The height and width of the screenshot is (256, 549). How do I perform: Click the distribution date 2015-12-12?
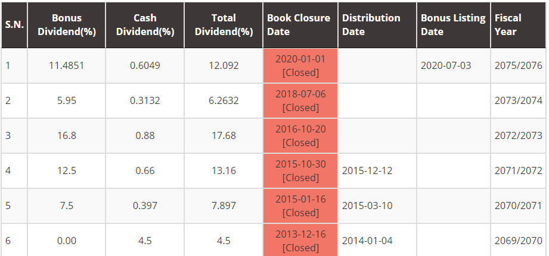coord(367,170)
